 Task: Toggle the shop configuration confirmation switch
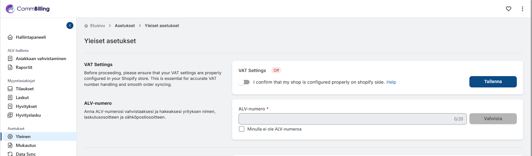click(244, 82)
